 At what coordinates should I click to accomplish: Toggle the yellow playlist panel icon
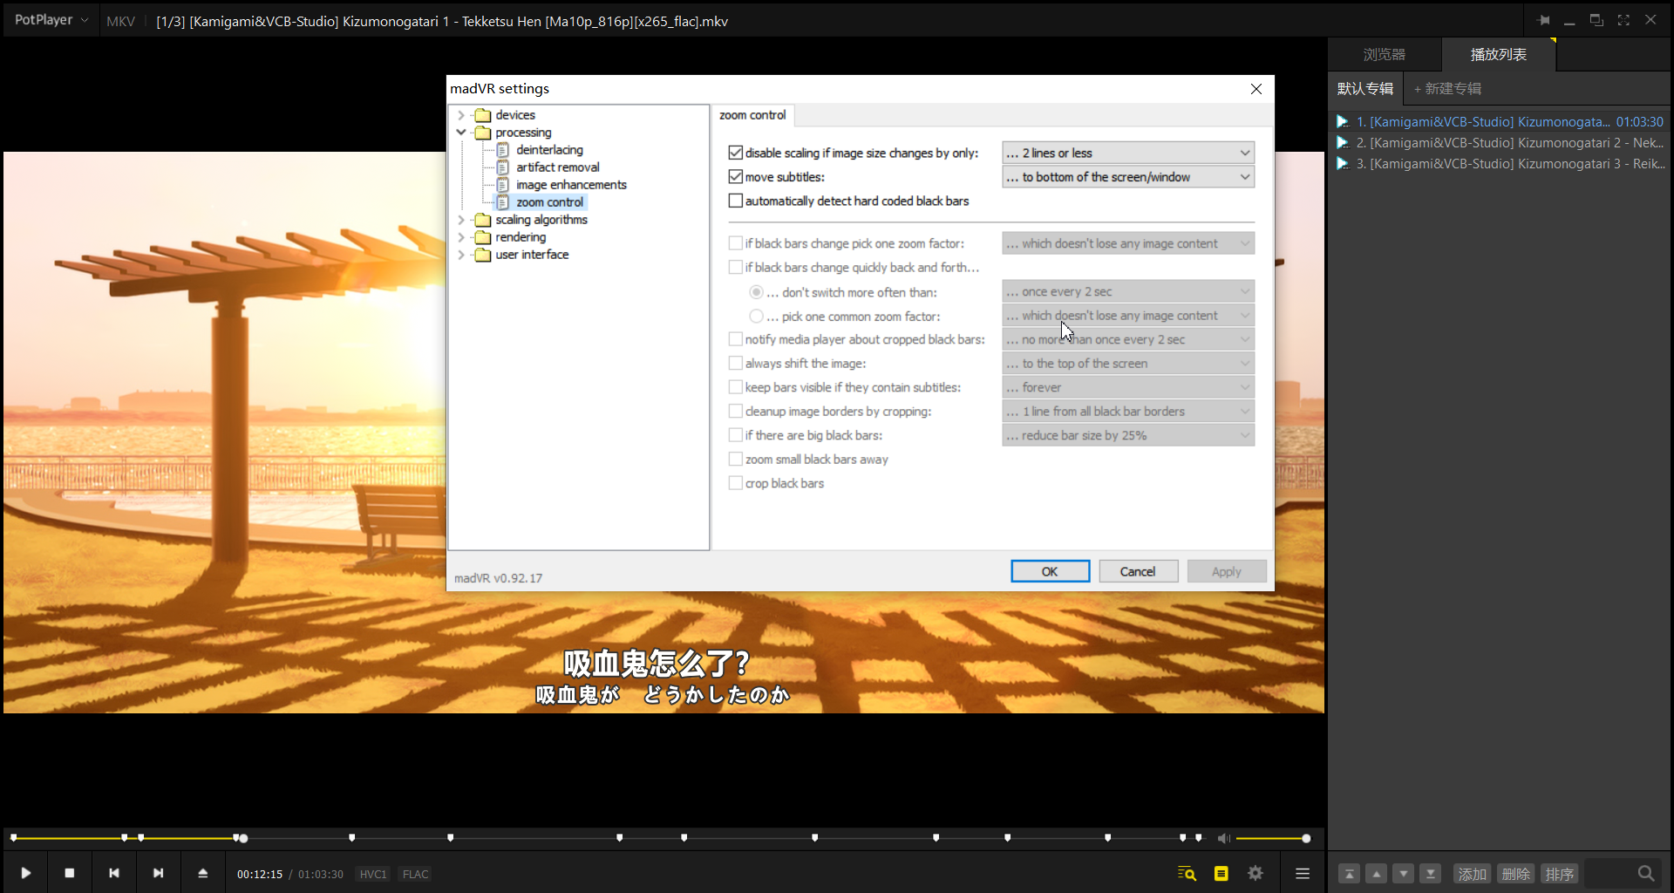[1221, 873]
